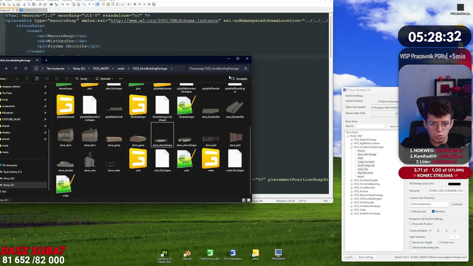Open the Wyświetl dropdown in Explorer

104,79
